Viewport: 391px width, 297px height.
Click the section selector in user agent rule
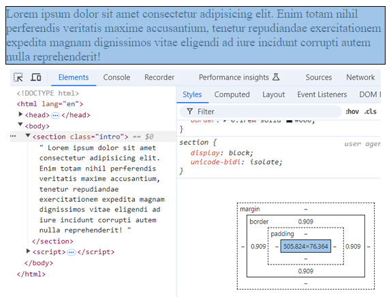193,142
